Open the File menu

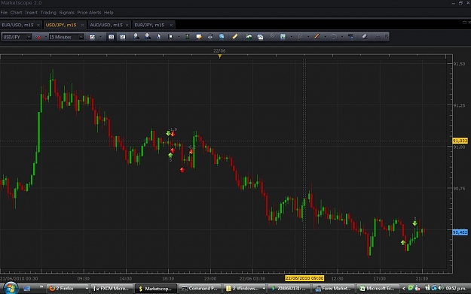click(4, 13)
